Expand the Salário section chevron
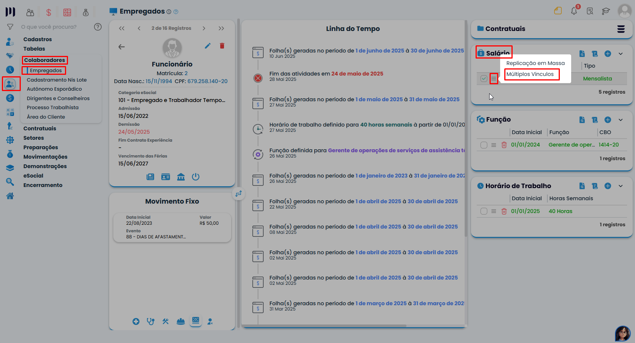This screenshot has width=635, height=343. click(621, 54)
